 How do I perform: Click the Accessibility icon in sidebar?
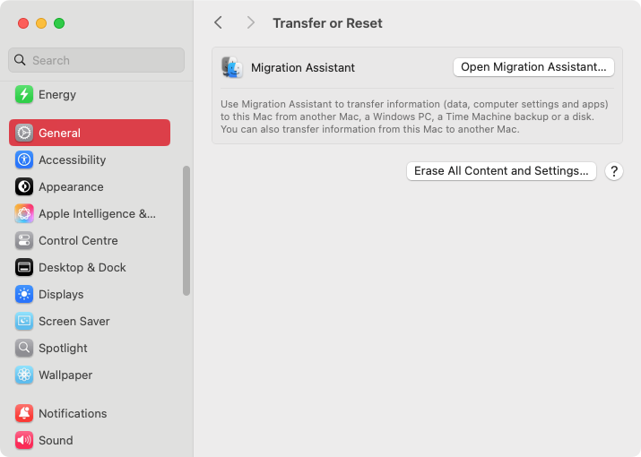[x=24, y=160]
